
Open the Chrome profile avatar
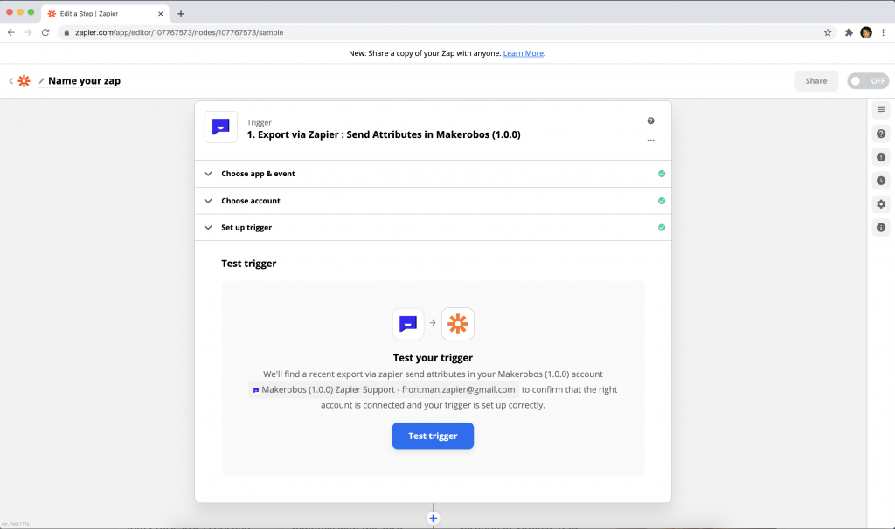click(866, 32)
